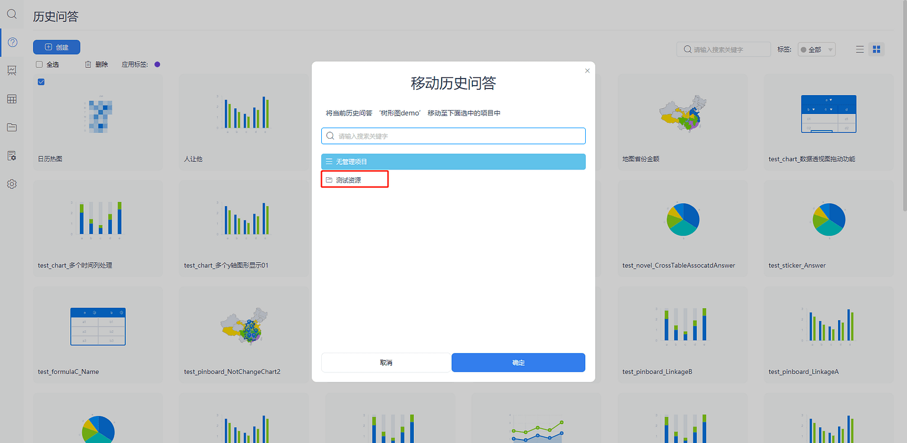This screenshot has height=443, width=907.
Task: Open the presentation board sidebar icon
Action: point(12,70)
